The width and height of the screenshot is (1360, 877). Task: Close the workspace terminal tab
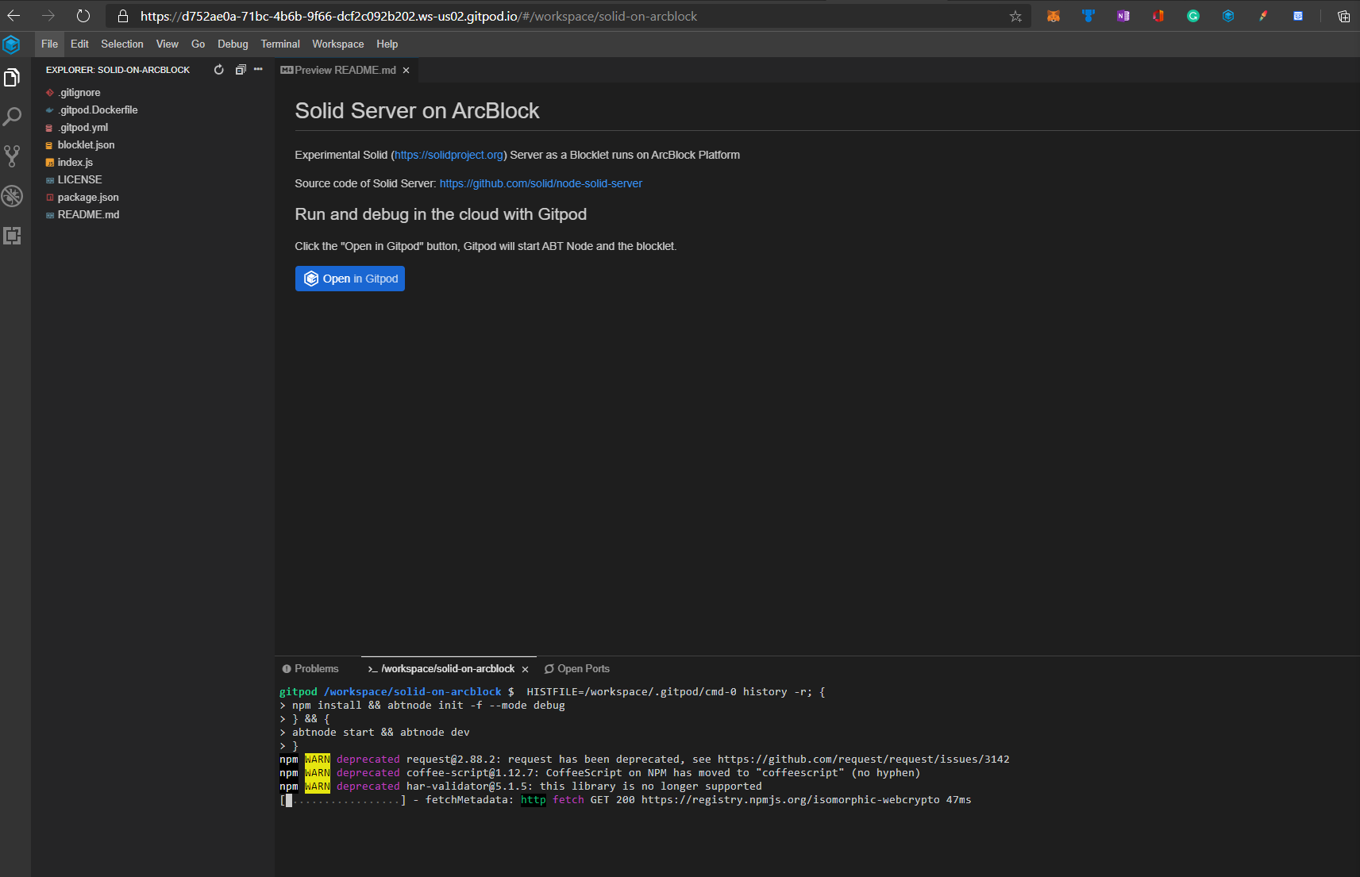(525, 669)
